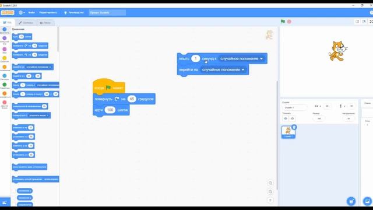373x210 pixels.
Task: Open the Редактировать menu
Action: 48,13
